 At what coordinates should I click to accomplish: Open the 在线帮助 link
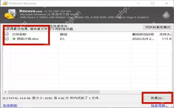[x=10, y=106]
